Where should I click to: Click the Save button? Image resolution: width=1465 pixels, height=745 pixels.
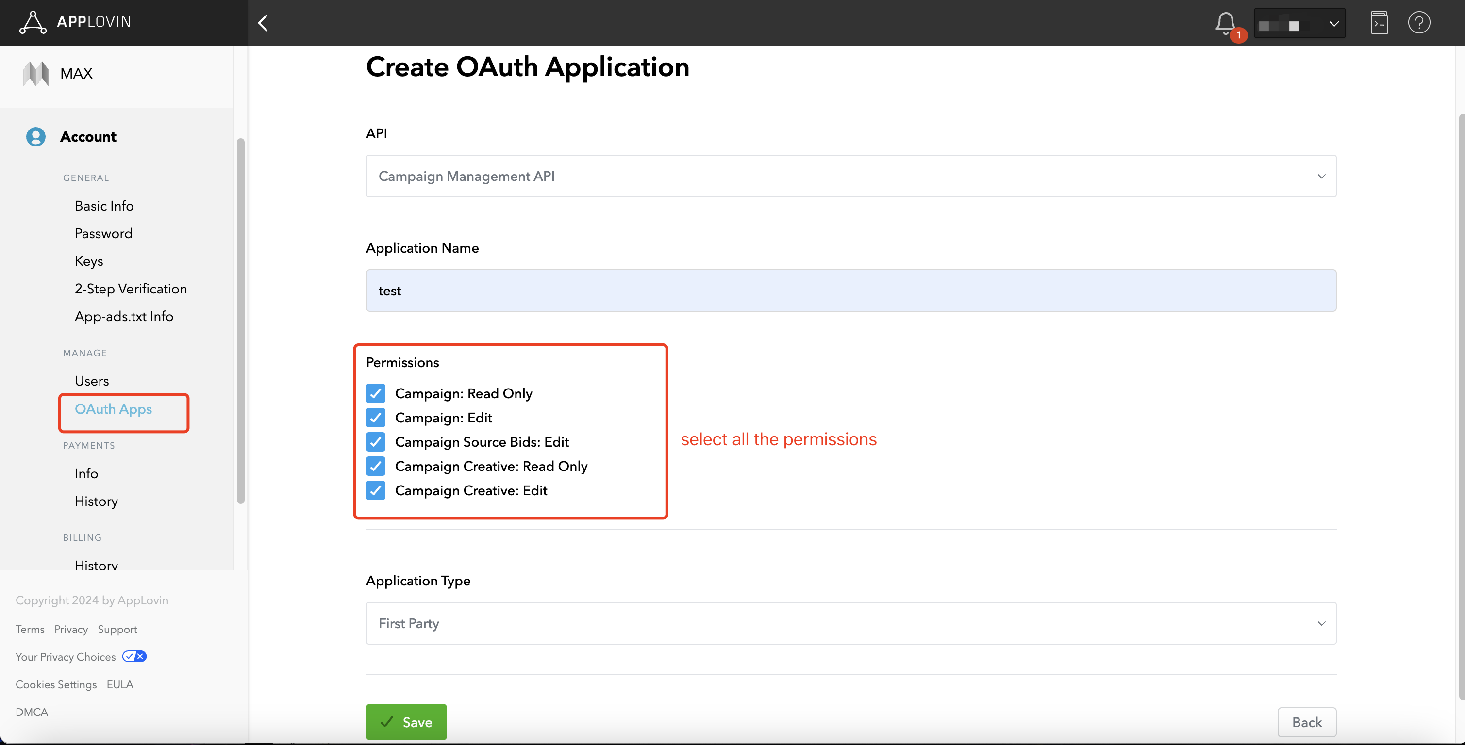(x=405, y=722)
